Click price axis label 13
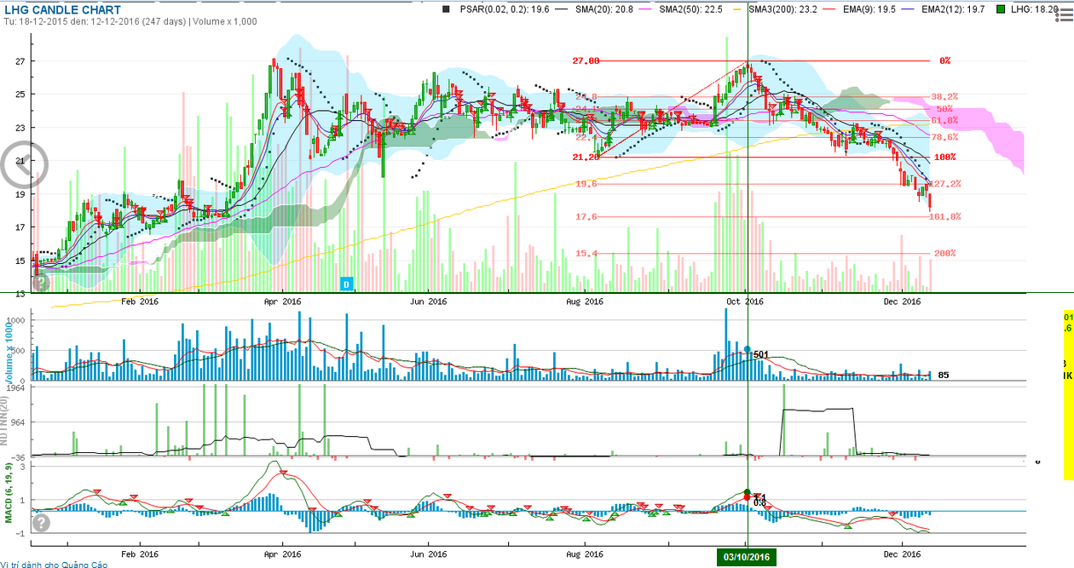This screenshot has width=1074, height=568. pos(20,293)
